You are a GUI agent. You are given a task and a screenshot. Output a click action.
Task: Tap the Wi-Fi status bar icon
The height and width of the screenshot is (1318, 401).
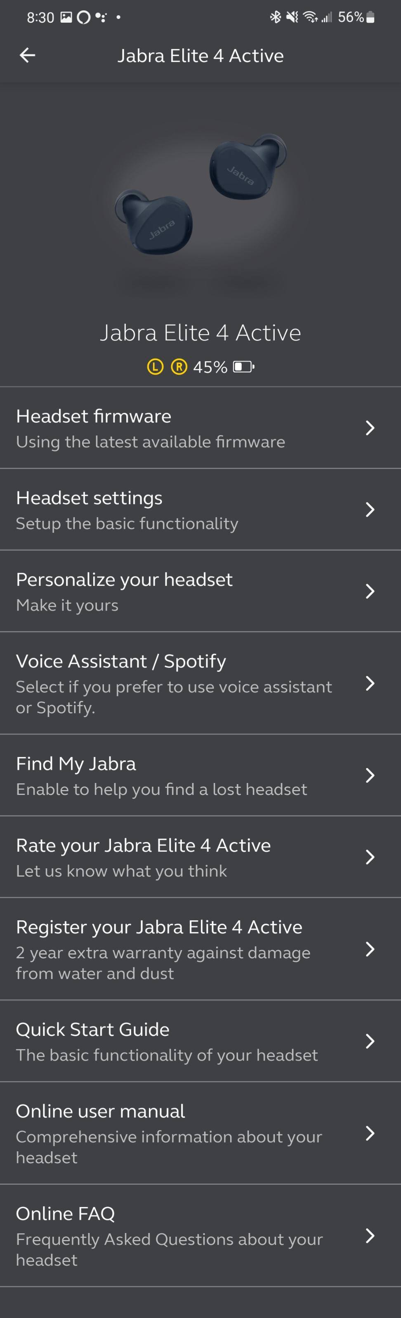[x=310, y=17]
